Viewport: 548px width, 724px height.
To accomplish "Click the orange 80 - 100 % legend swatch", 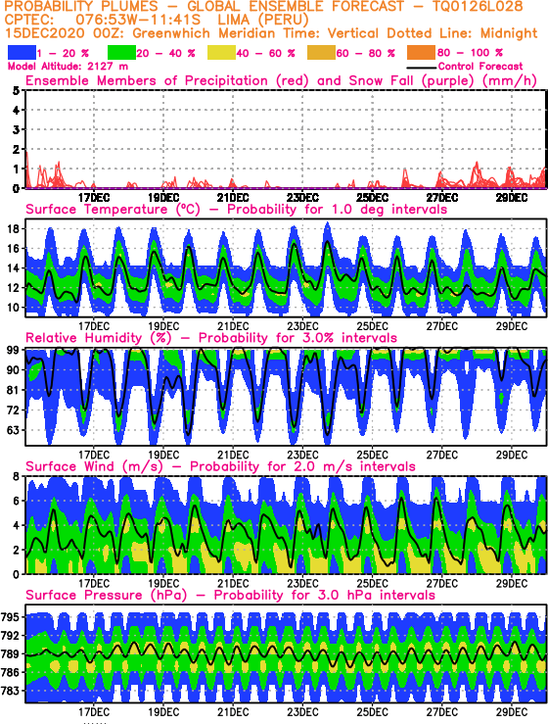I will tap(421, 53).
